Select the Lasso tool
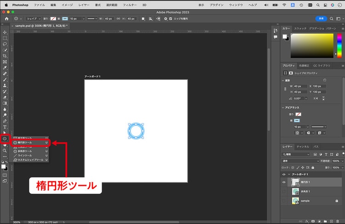 point(5,44)
